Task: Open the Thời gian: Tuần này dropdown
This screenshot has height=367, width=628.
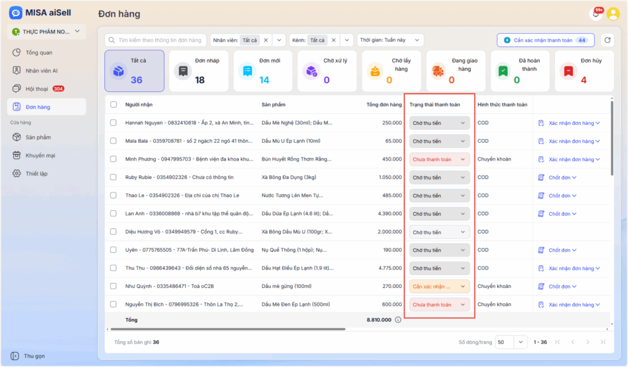Action: pyautogui.click(x=390, y=40)
